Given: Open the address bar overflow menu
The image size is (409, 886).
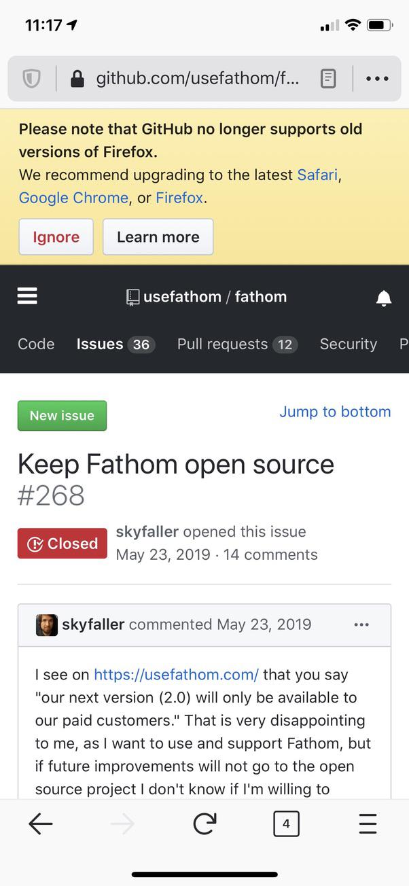Looking at the screenshot, I should (377, 78).
